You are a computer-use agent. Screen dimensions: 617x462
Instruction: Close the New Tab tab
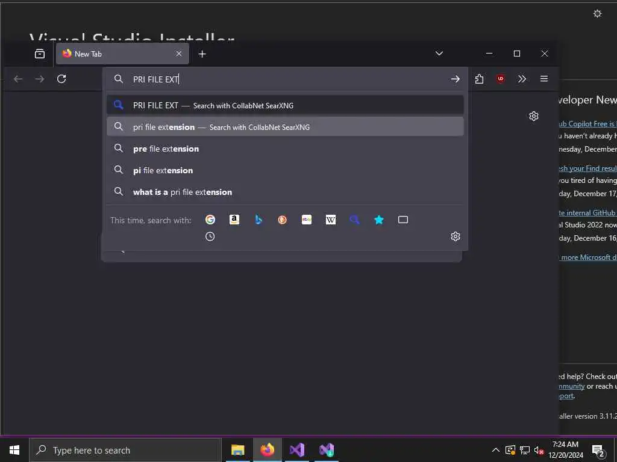[178, 54]
